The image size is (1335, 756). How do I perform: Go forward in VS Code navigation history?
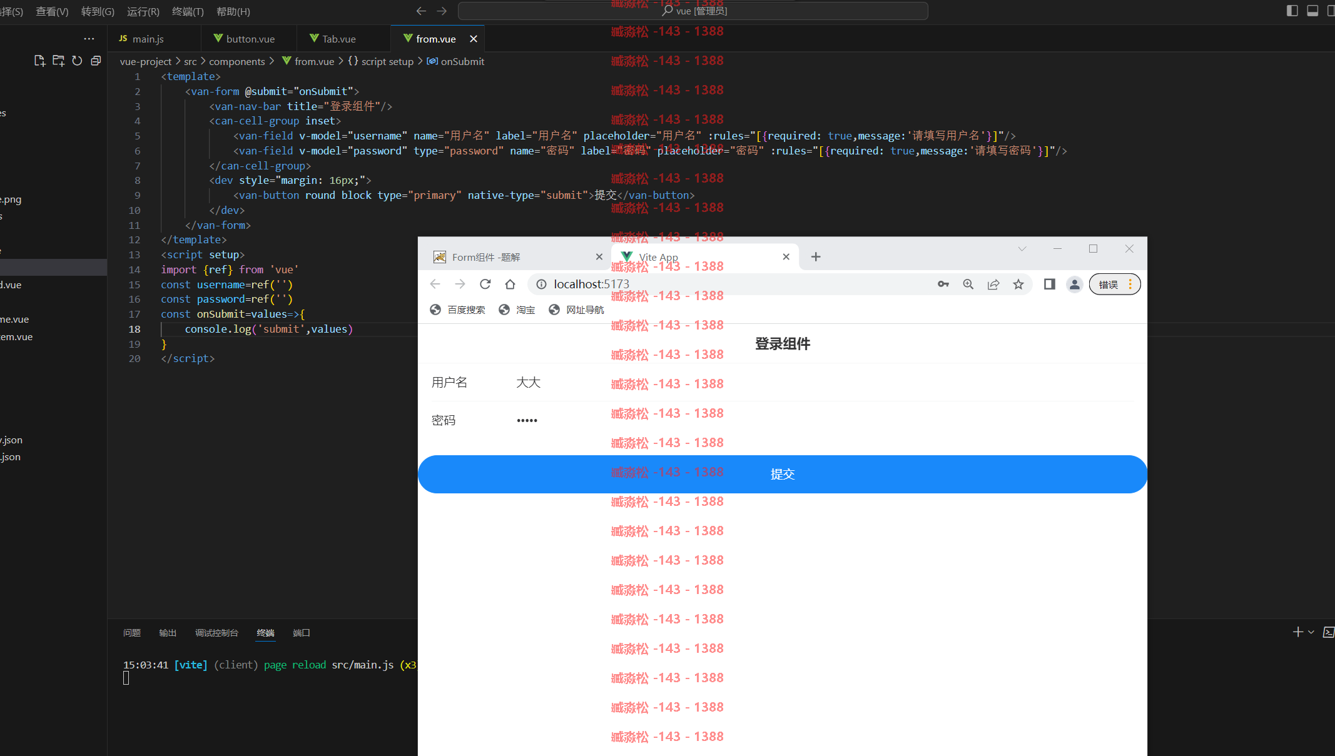point(442,11)
